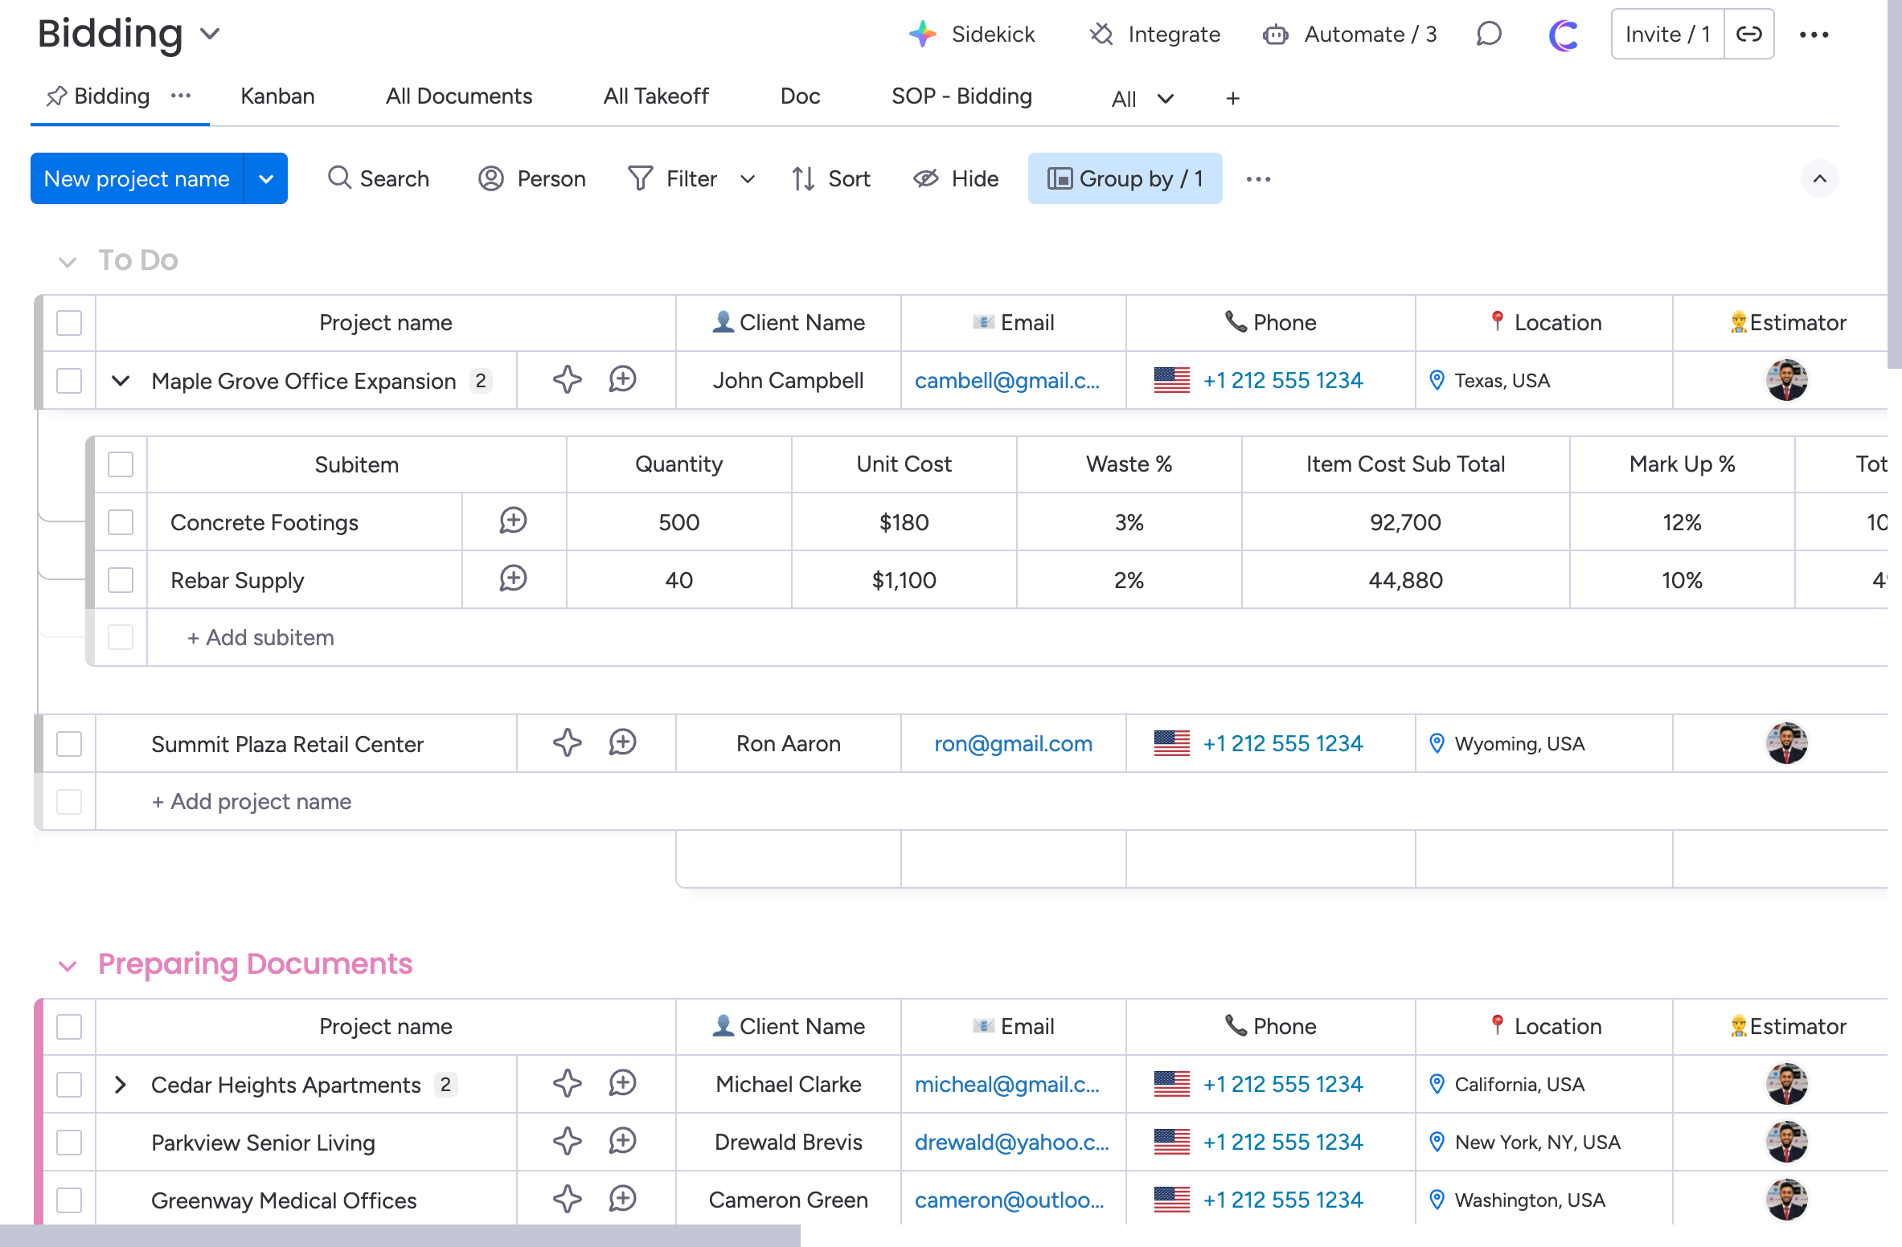Open New project name dropdown arrow
Viewport: 1902px width, 1247px height.
click(x=266, y=178)
